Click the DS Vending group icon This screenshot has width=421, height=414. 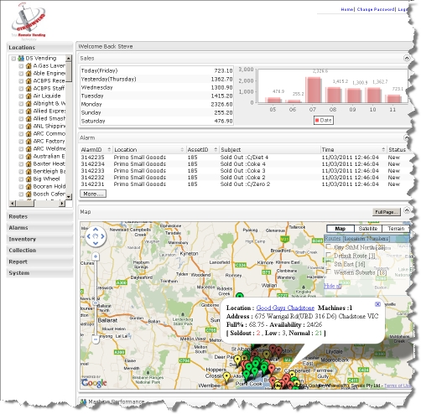coord(21,59)
